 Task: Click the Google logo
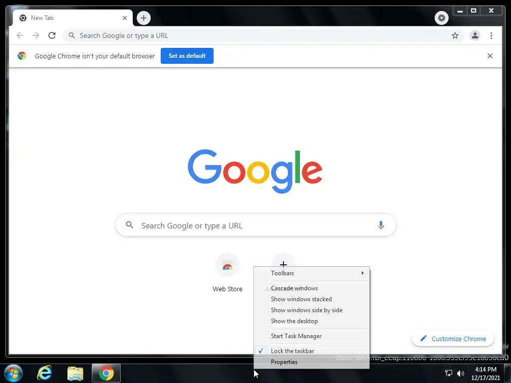pyautogui.click(x=255, y=171)
